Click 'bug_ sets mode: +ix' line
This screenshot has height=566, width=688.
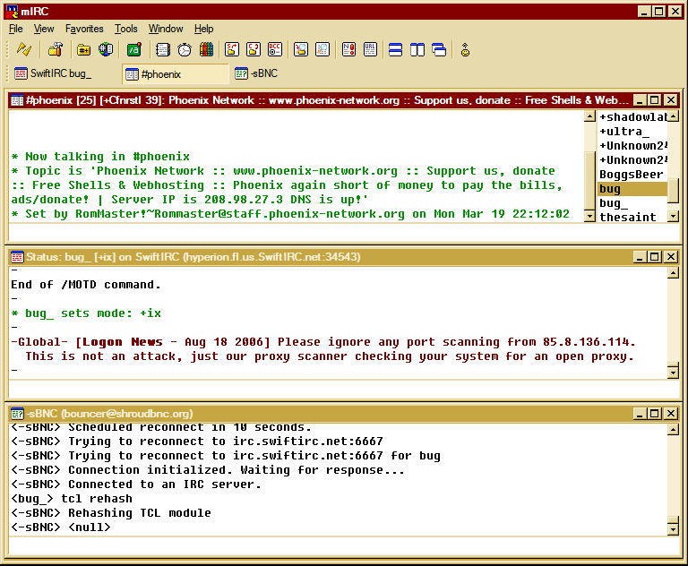(x=86, y=313)
